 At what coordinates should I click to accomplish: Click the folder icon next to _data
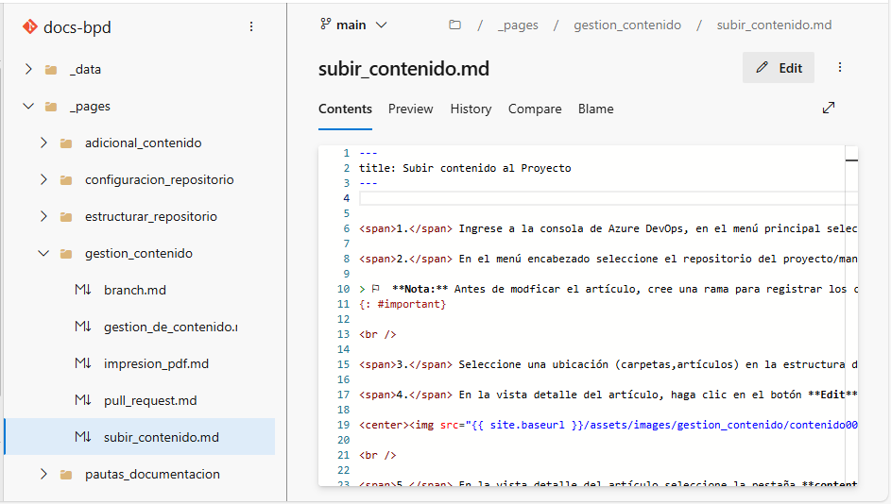coord(51,70)
